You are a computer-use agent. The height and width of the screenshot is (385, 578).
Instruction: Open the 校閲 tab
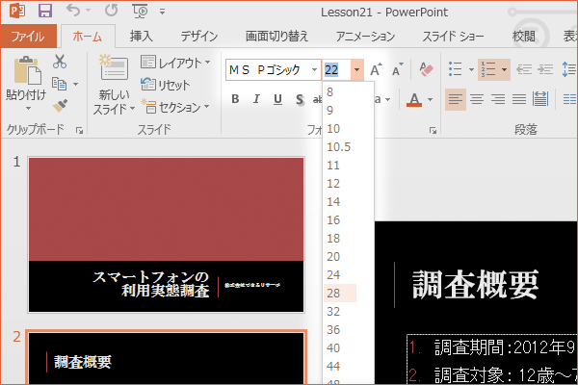pyautogui.click(x=524, y=37)
